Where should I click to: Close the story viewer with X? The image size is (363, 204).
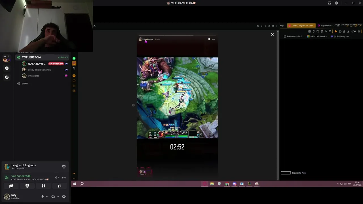[272, 35]
